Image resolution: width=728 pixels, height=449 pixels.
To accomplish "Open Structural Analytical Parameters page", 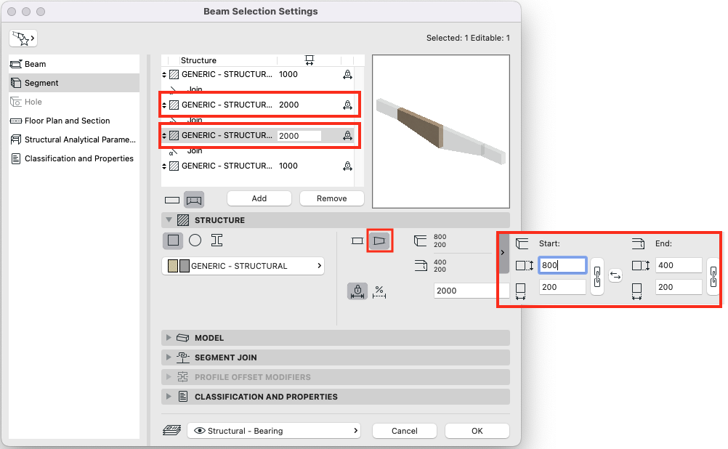I will 74,139.
